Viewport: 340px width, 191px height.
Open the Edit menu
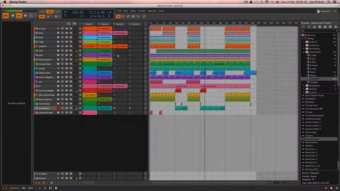click(x=126, y=11)
